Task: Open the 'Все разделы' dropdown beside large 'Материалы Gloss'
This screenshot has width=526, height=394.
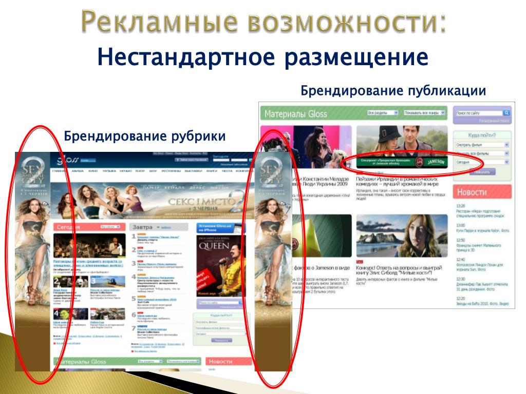Action: 382,112
